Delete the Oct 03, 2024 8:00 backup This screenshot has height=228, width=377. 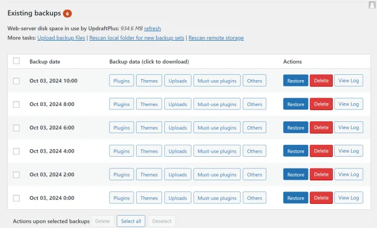[x=321, y=104]
